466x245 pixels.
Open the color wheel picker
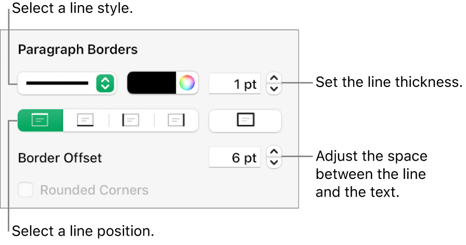click(187, 83)
